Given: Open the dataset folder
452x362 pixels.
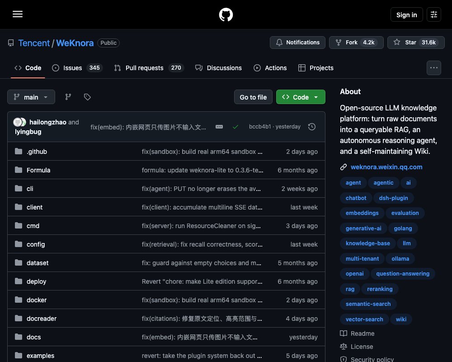Looking at the screenshot, I should click(38, 263).
